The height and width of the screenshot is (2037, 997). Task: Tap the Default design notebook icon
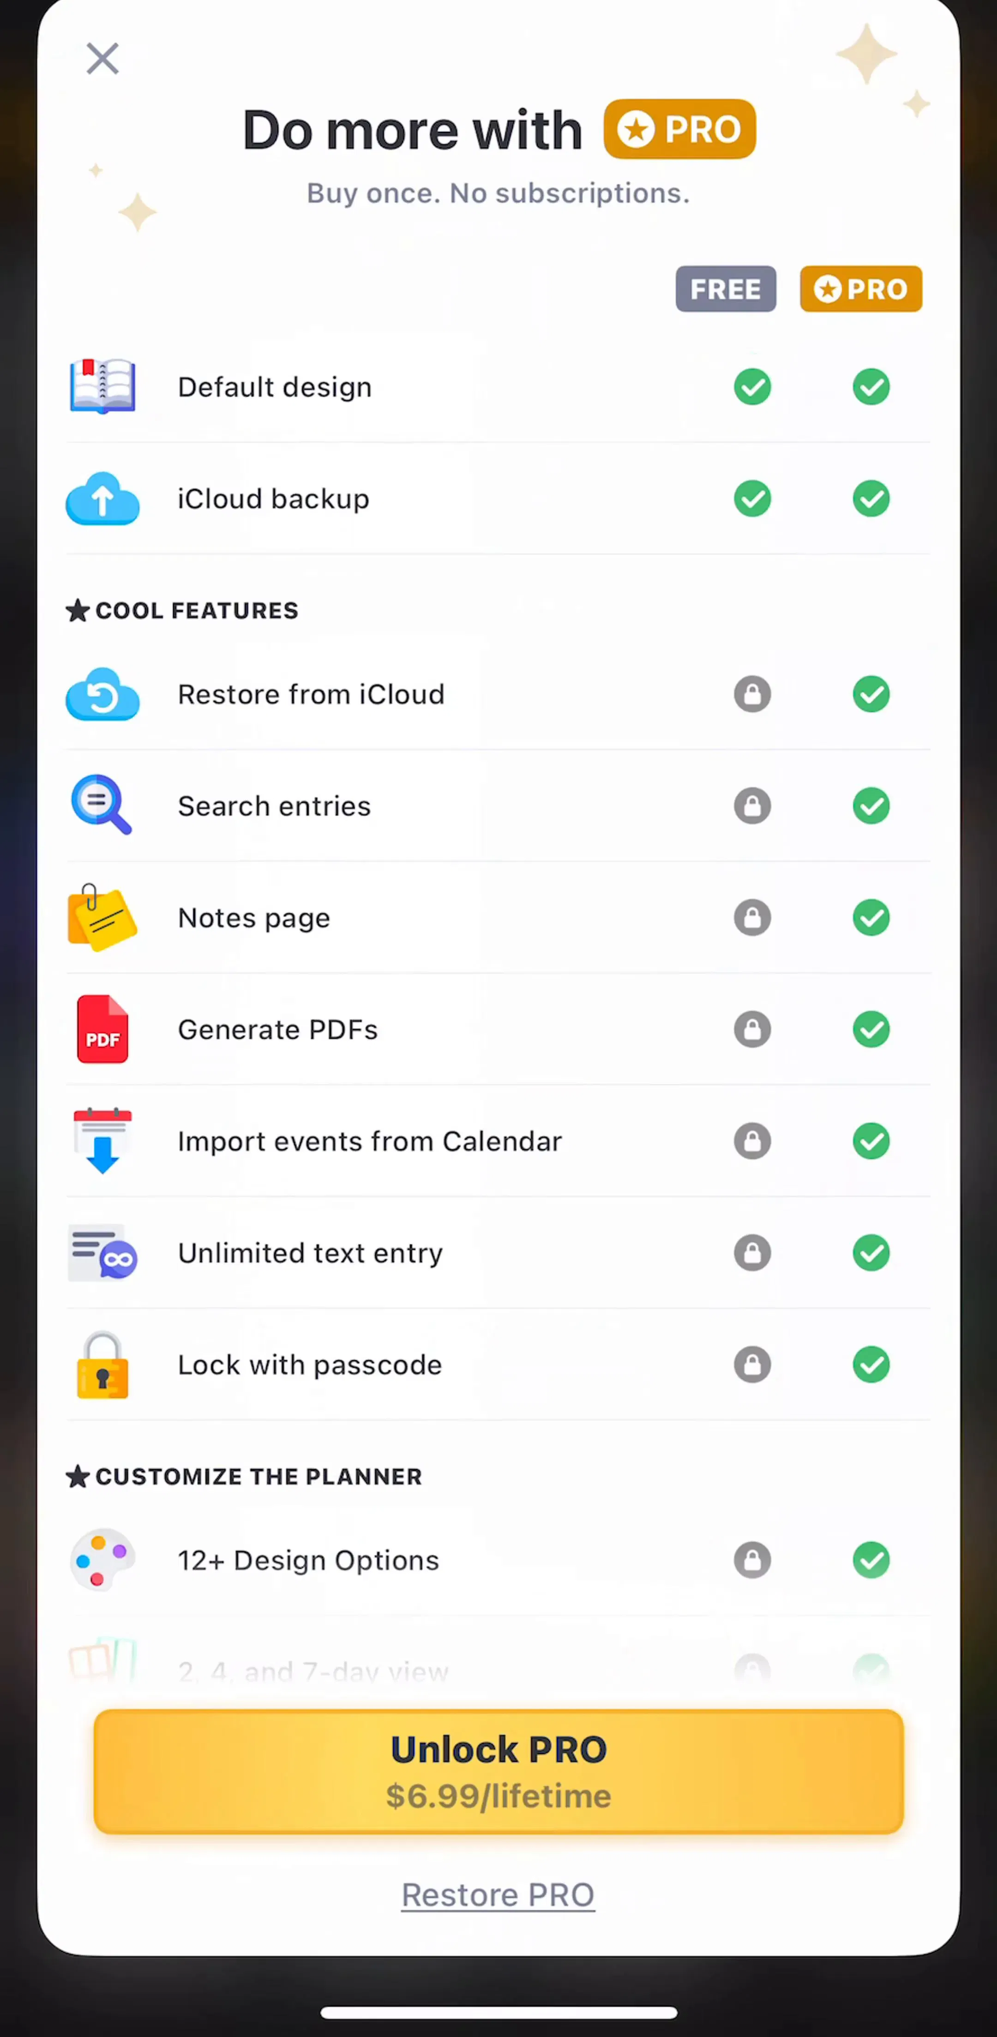tap(102, 387)
